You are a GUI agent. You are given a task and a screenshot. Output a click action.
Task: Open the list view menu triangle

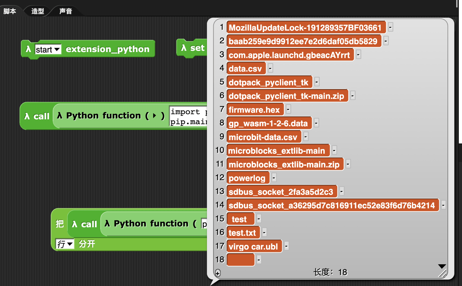tap(442, 266)
